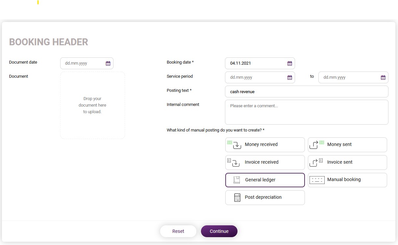The width and height of the screenshot is (398, 245).
Task: Click the Money sent icon
Action: point(317,145)
